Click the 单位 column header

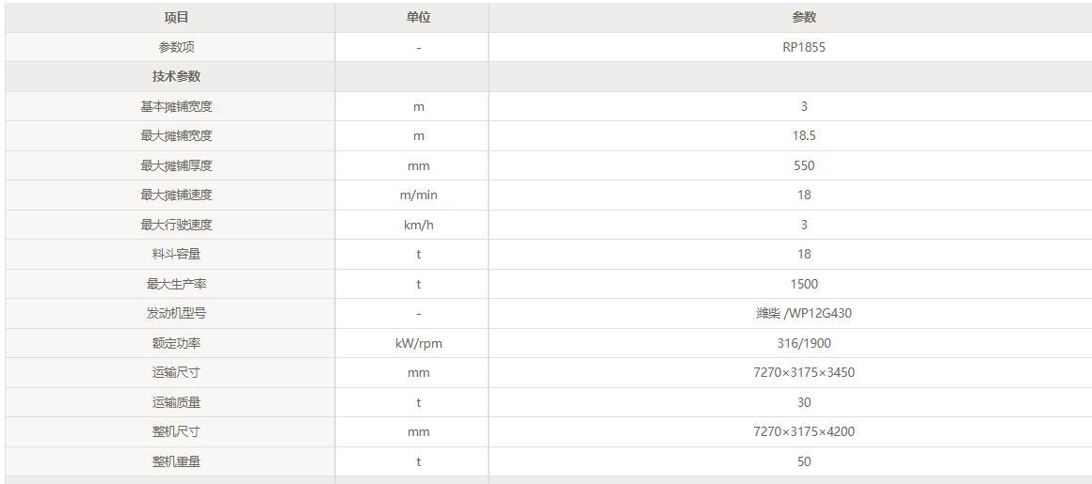pyautogui.click(x=418, y=17)
